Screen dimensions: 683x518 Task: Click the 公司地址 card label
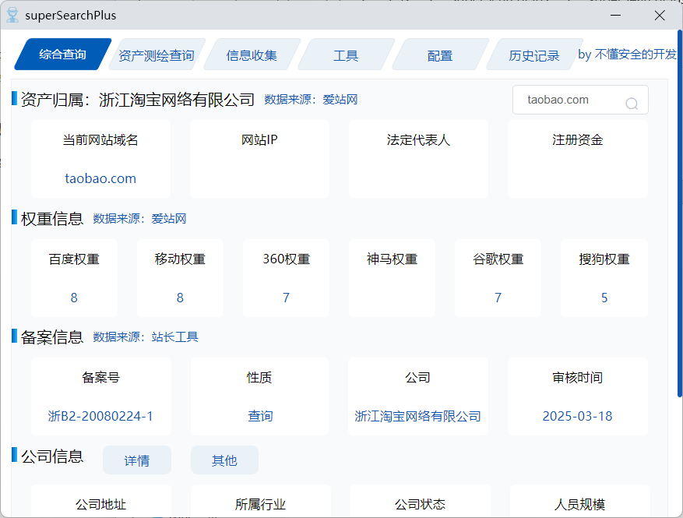(x=100, y=505)
